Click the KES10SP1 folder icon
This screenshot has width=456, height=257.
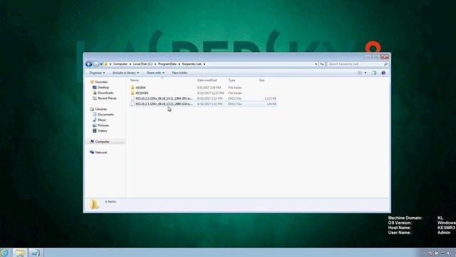(133, 93)
